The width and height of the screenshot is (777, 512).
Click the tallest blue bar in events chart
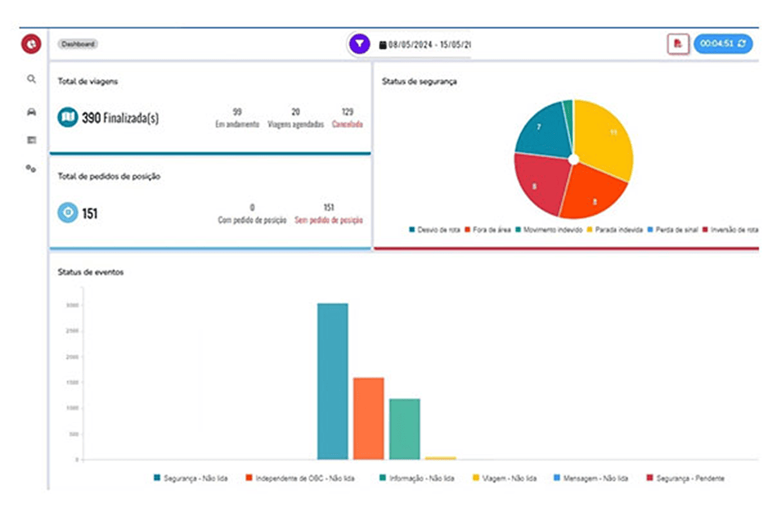(333, 381)
